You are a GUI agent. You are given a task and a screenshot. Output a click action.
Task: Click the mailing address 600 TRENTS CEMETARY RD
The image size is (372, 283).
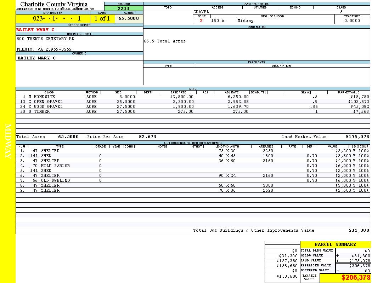coord(45,39)
